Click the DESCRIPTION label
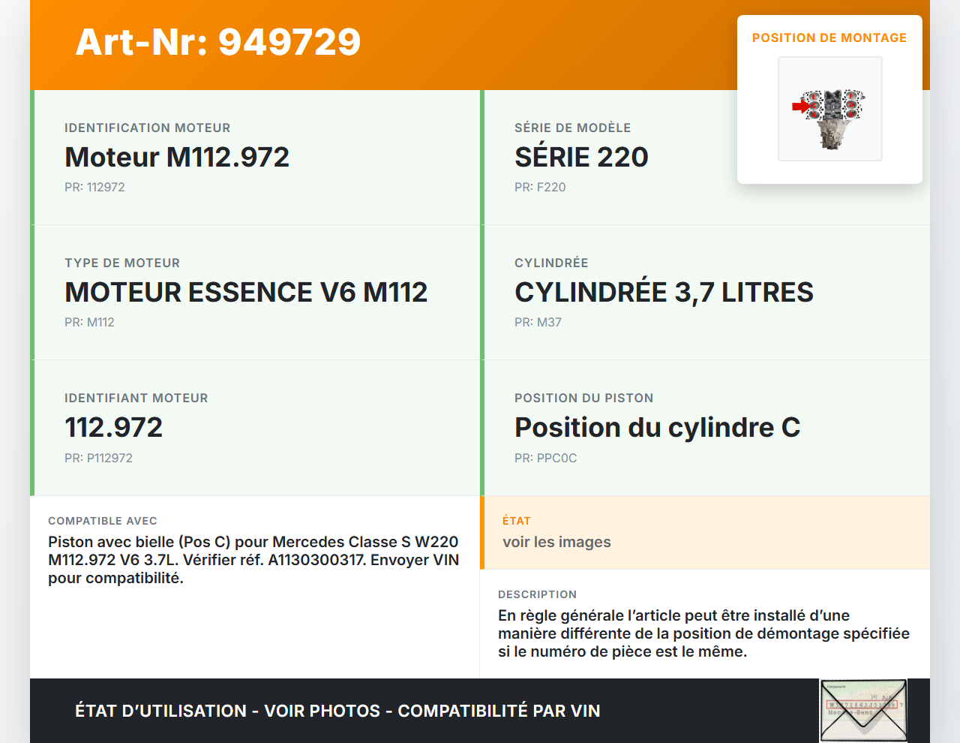The width and height of the screenshot is (960, 743). click(538, 594)
